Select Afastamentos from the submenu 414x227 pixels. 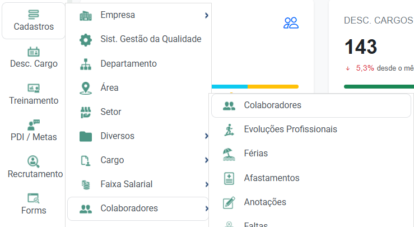click(271, 178)
